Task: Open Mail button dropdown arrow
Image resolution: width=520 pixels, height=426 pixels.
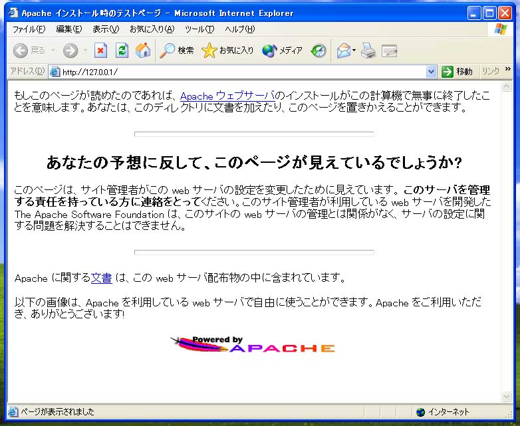Action: tap(354, 51)
